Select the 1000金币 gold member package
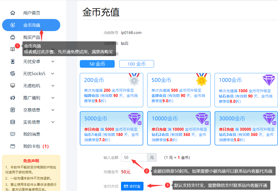This screenshot has width=278, height=191. point(246,90)
